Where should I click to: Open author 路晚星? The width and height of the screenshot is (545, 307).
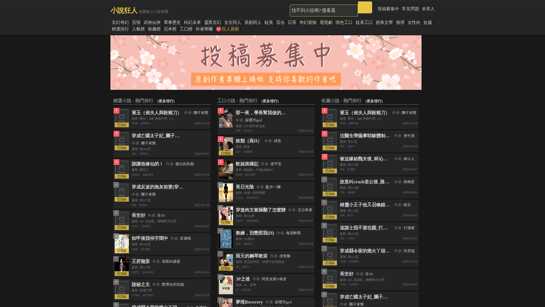[x=409, y=182]
